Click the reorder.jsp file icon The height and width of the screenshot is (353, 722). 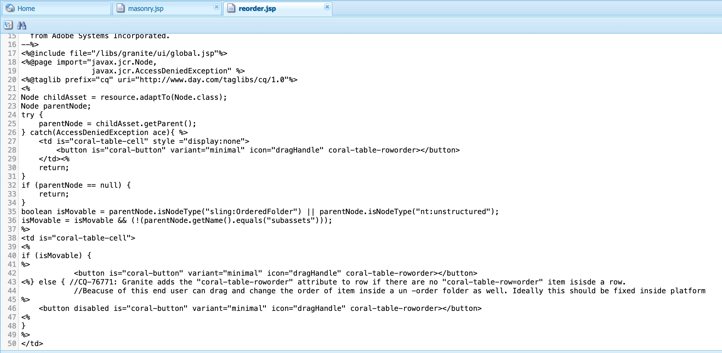tap(231, 8)
